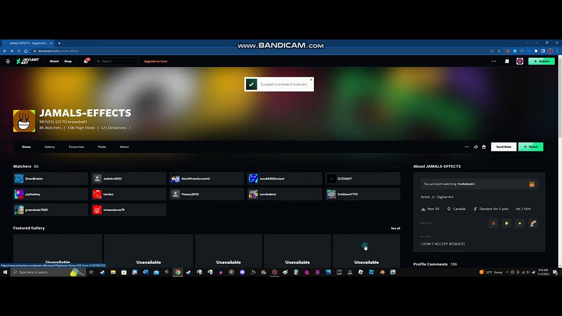Click the browser address bar URL
The width and height of the screenshot is (562, 316).
tap(58, 51)
